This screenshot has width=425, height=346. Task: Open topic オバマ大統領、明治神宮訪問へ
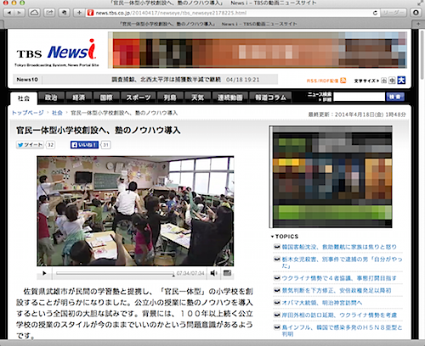coord(322,303)
